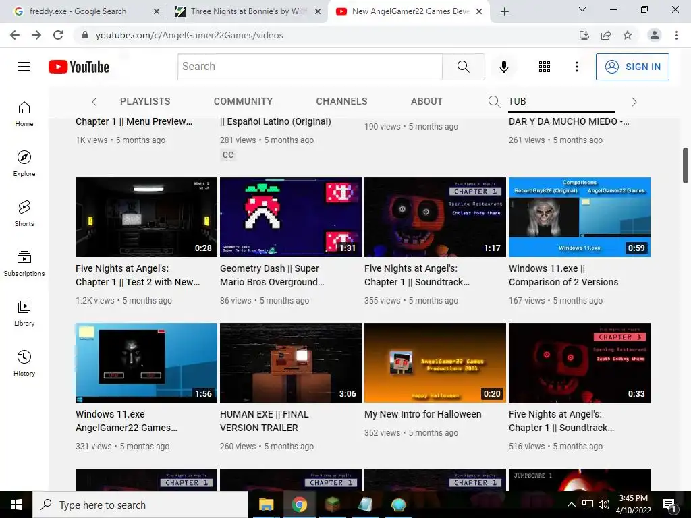Open the YouTube apps grid
Viewport: 691px width, 518px height.
click(545, 67)
